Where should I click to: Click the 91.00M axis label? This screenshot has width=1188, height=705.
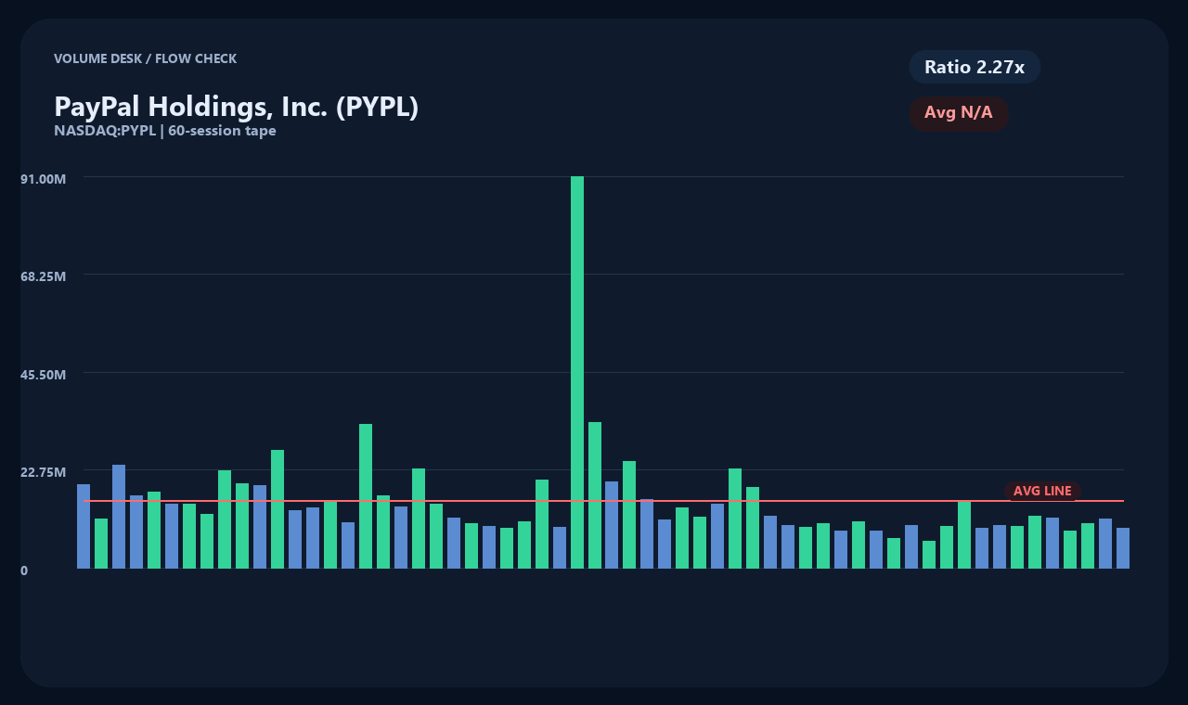point(44,177)
